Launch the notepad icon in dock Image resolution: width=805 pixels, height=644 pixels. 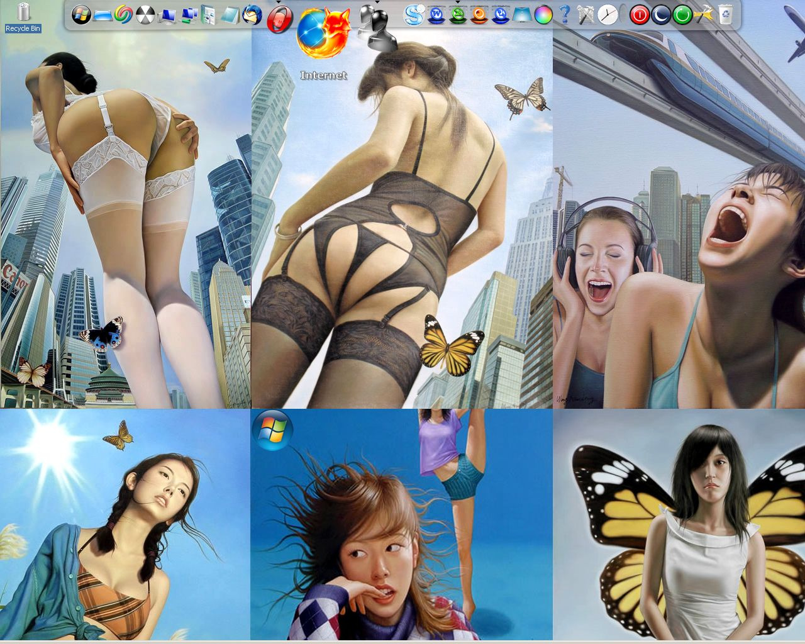click(x=230, y=14)
